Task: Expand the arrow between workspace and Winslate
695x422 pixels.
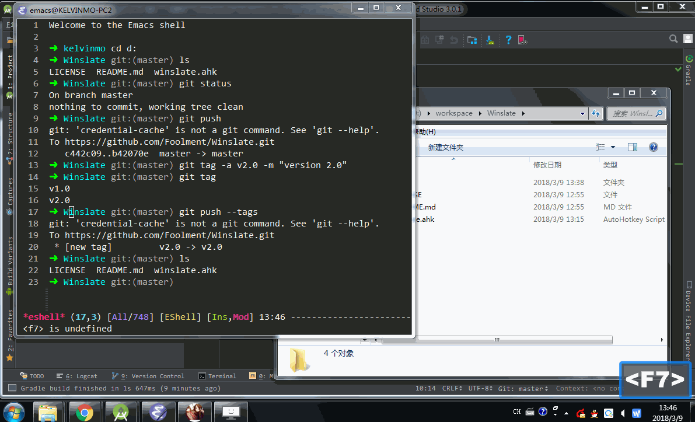Action: click(x=480, y=113)
